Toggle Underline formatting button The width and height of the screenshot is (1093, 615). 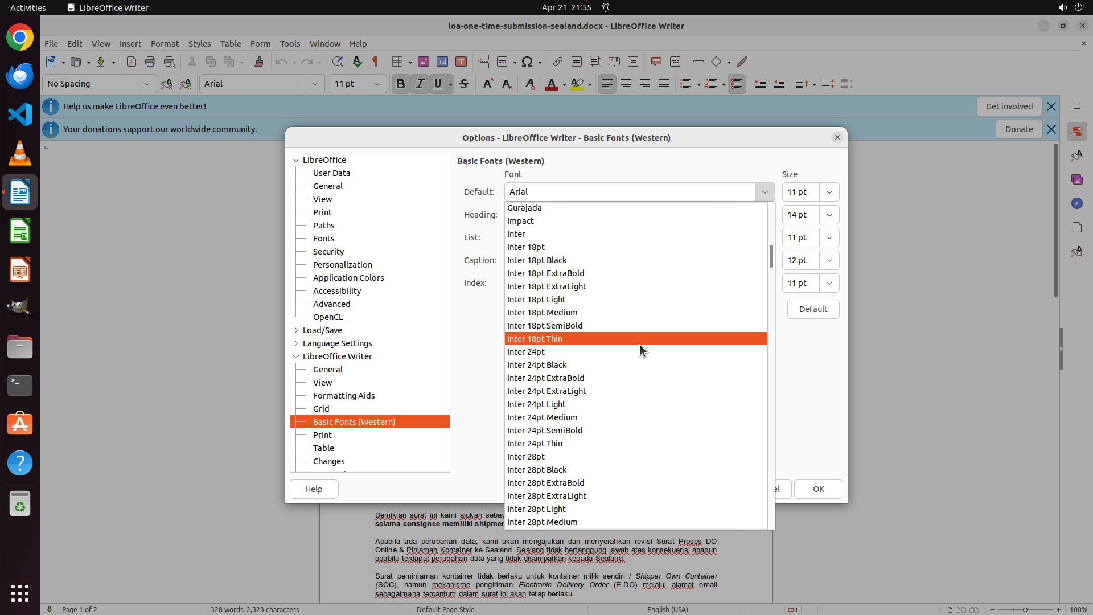tap(438, 84)
